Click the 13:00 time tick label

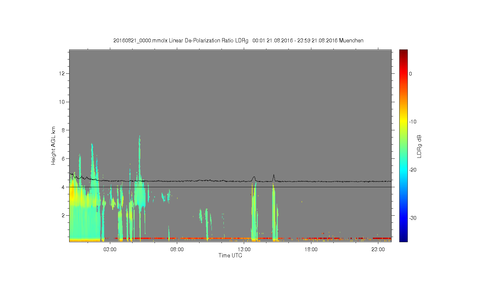pos(244,250)
